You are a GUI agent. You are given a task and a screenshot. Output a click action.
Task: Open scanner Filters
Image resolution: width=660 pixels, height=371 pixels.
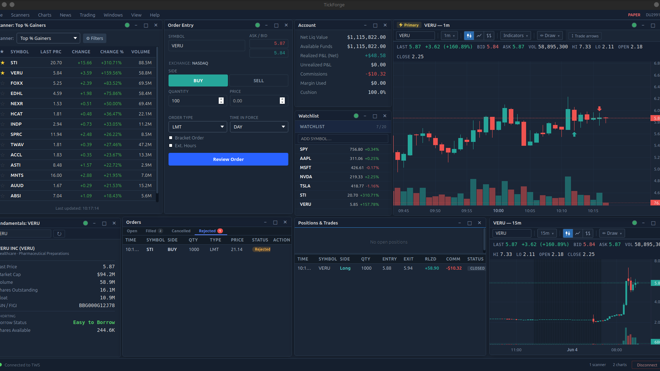(x=95, y=38)
